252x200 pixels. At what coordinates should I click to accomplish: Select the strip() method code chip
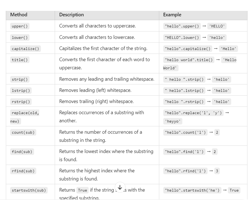coord(20,79)
